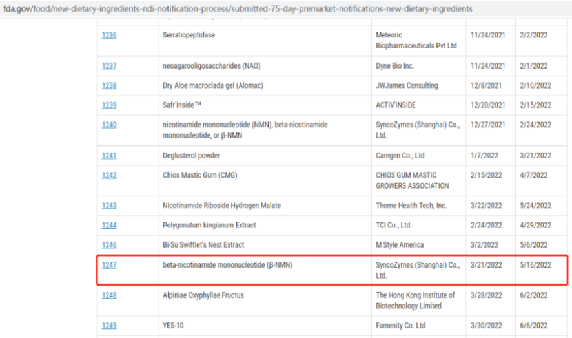Open notification link 1241
The height and width of the screenshot is (338, 572).
(x=109, y=156)
